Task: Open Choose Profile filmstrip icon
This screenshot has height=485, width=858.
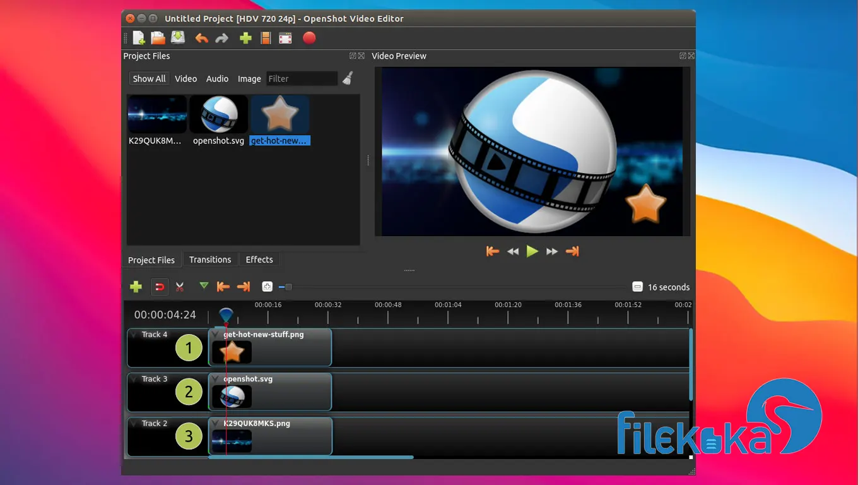Action: point(266,39)
